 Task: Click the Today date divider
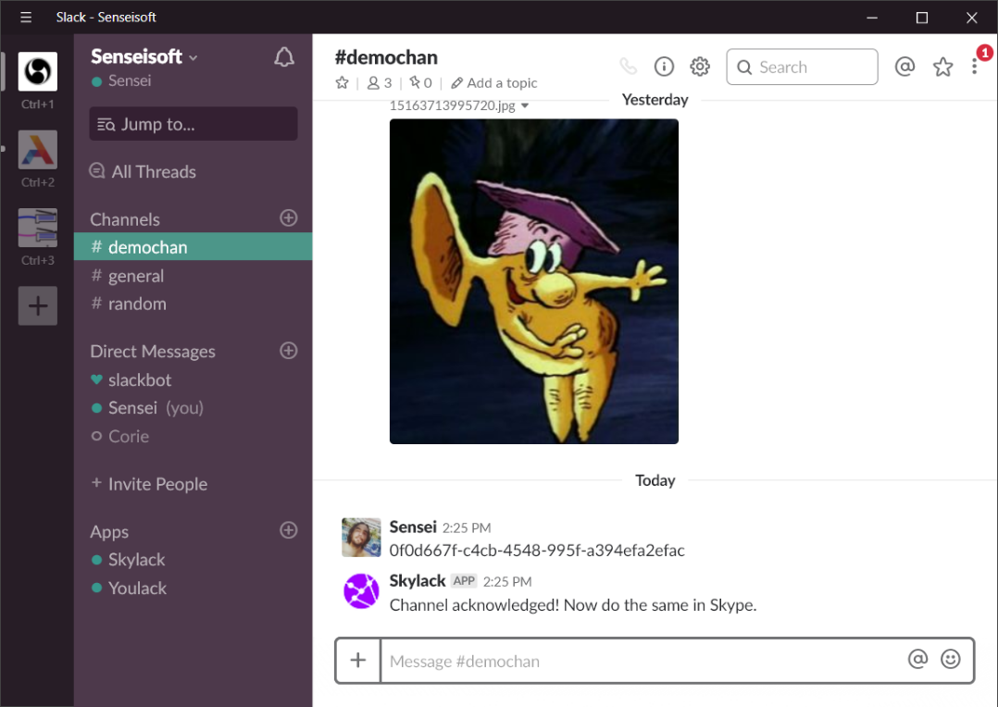(655, 480)
